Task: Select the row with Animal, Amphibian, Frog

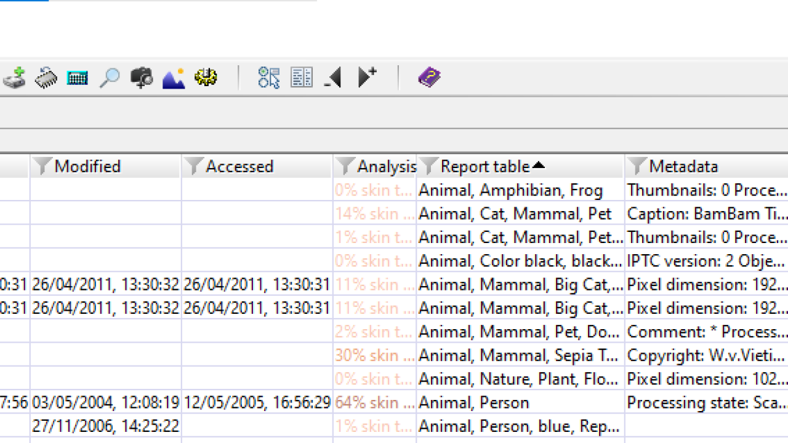Action: [510, 191]
